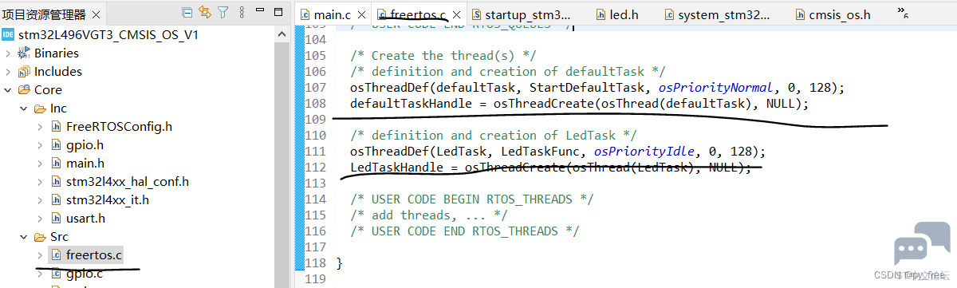The image size is (957, 288).
Task: Click USER CODE END RTOS_THREADS comment
Action: pos(464,231)
